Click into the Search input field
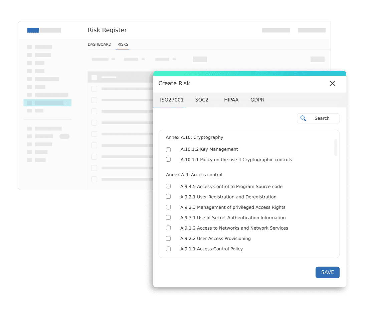Image resolution: width=372 pixels, height=312 pixels. pos(318,118)
